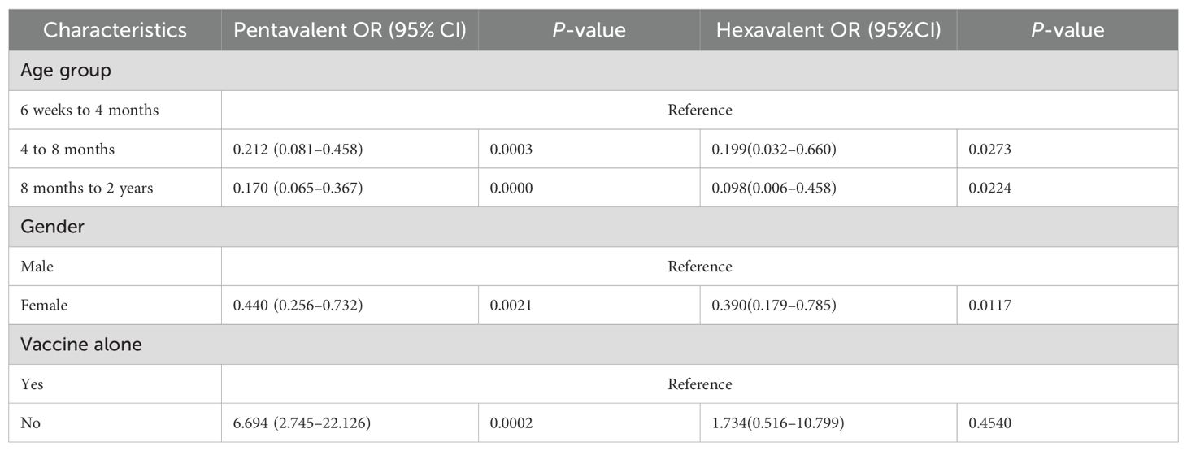Click the Hexavalent OR (95%CI) header
Viewport: 1187px width, 451px height.
click(828, 30)
